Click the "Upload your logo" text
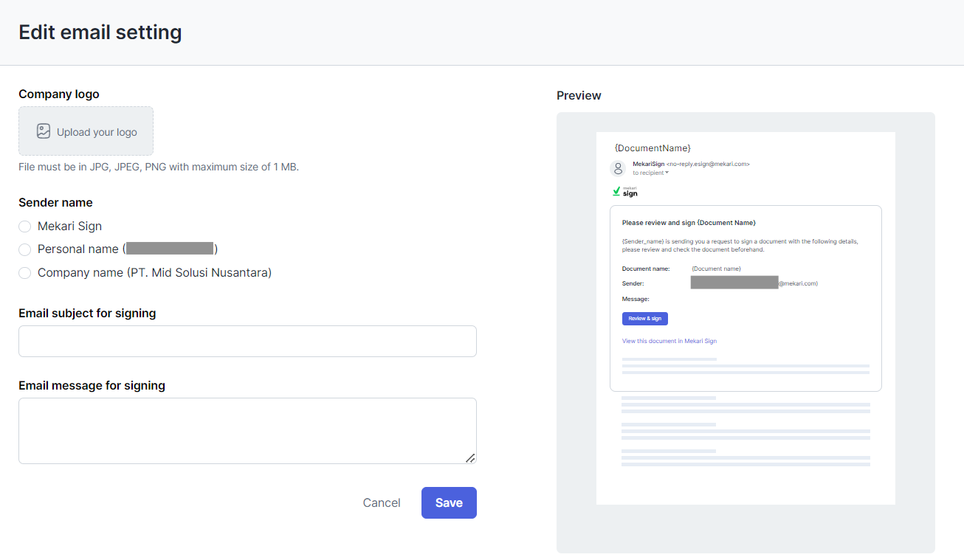 97,132
